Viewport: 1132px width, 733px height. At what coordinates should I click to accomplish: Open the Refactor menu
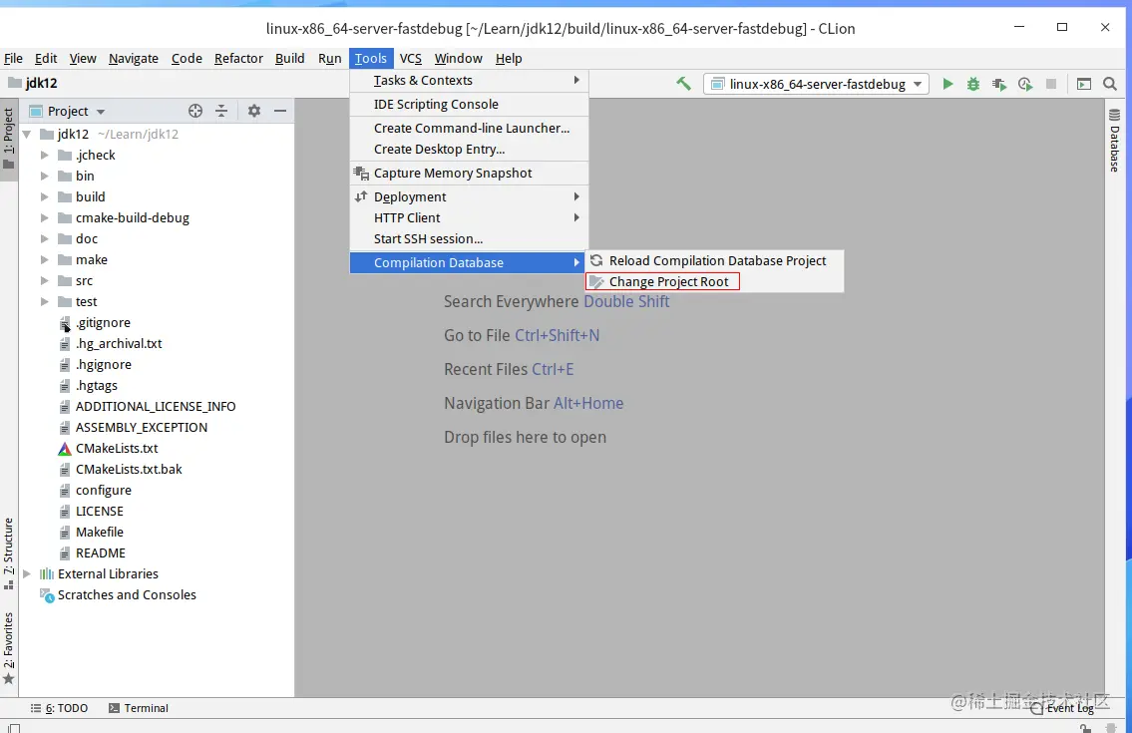[x=238, y=59]
